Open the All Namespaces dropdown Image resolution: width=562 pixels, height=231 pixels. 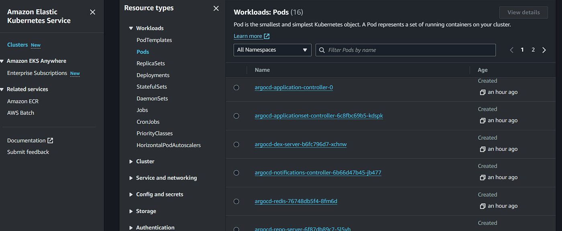point(273,50)
